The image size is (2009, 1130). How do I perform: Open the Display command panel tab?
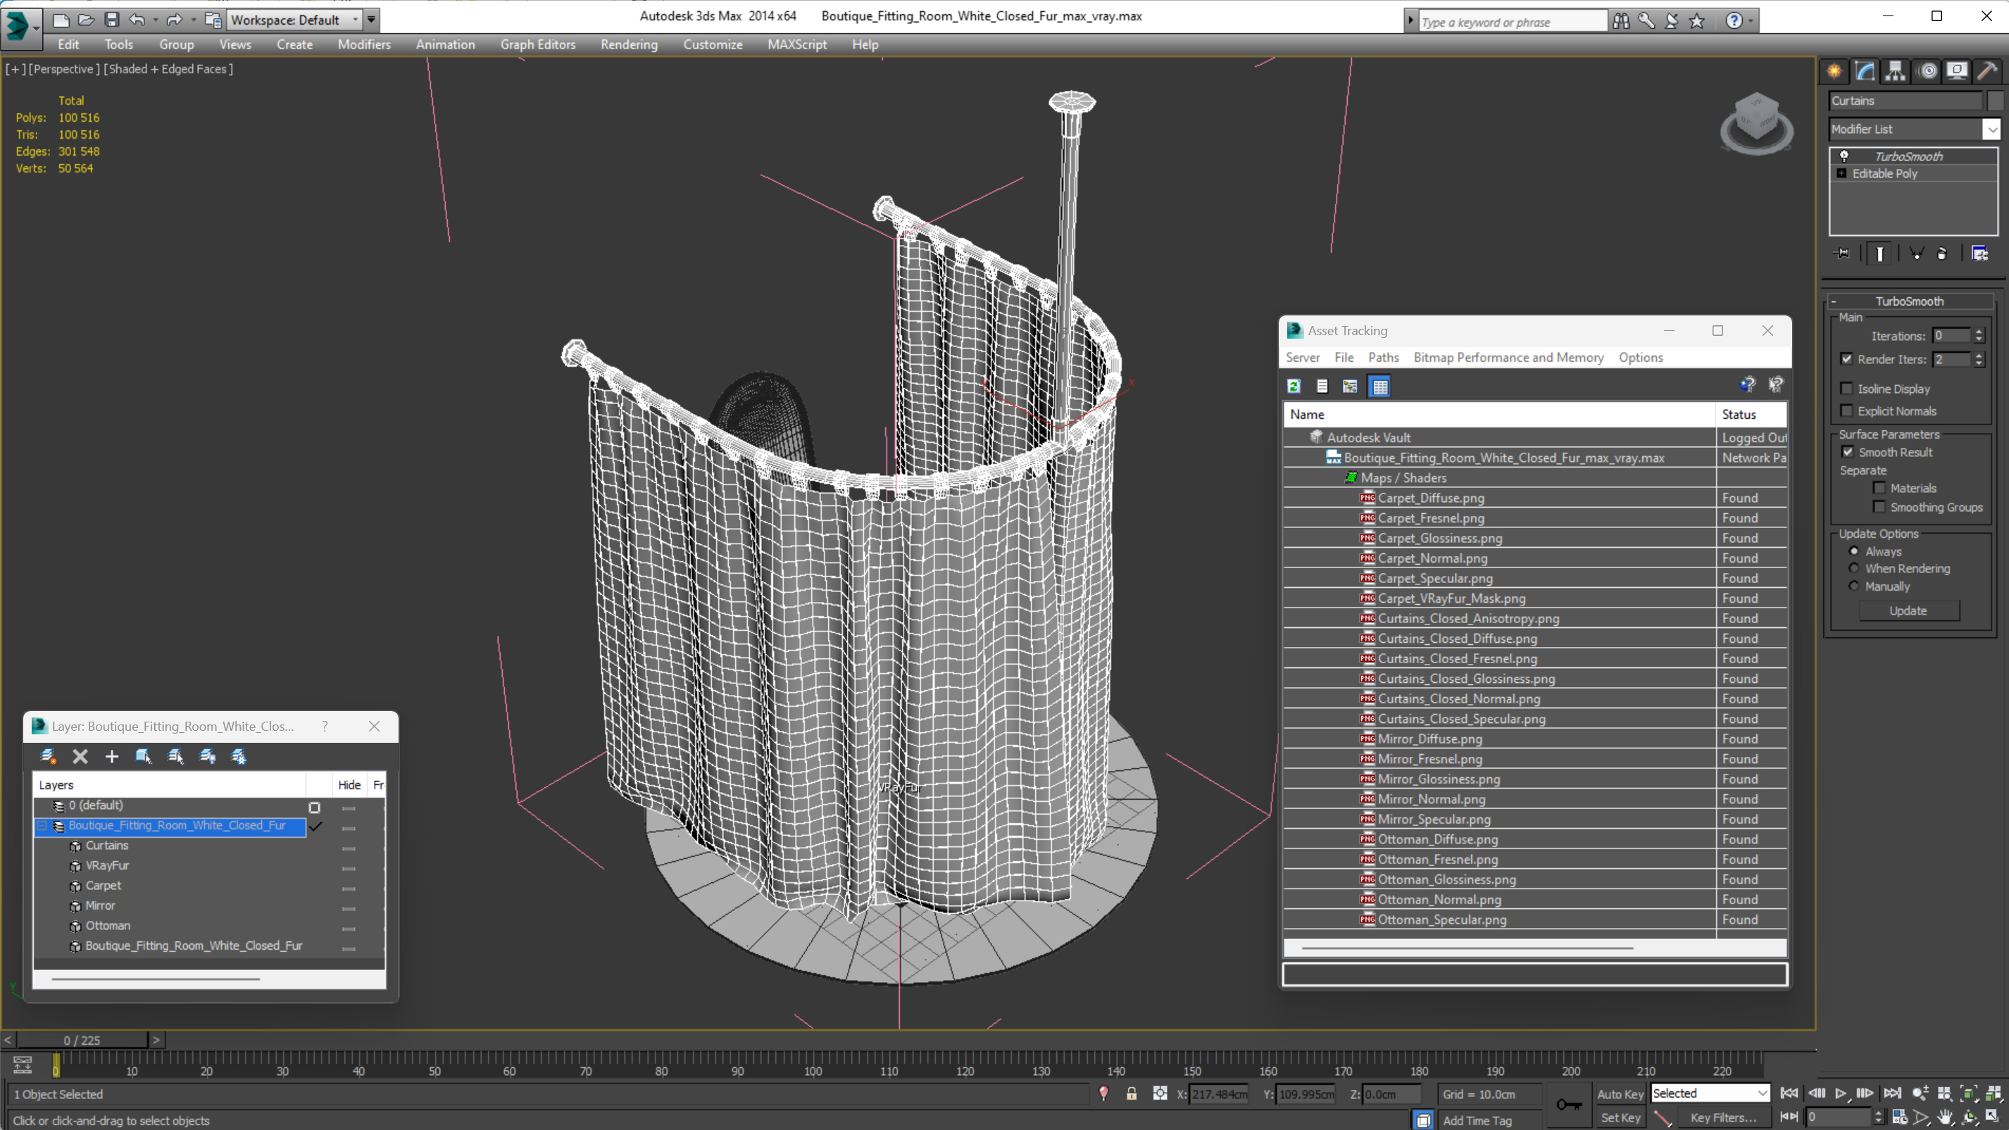point(1957,71)
